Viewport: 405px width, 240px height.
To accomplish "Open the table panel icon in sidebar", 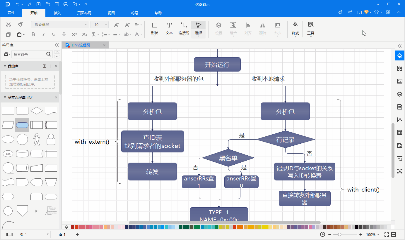I will [400, 133].
